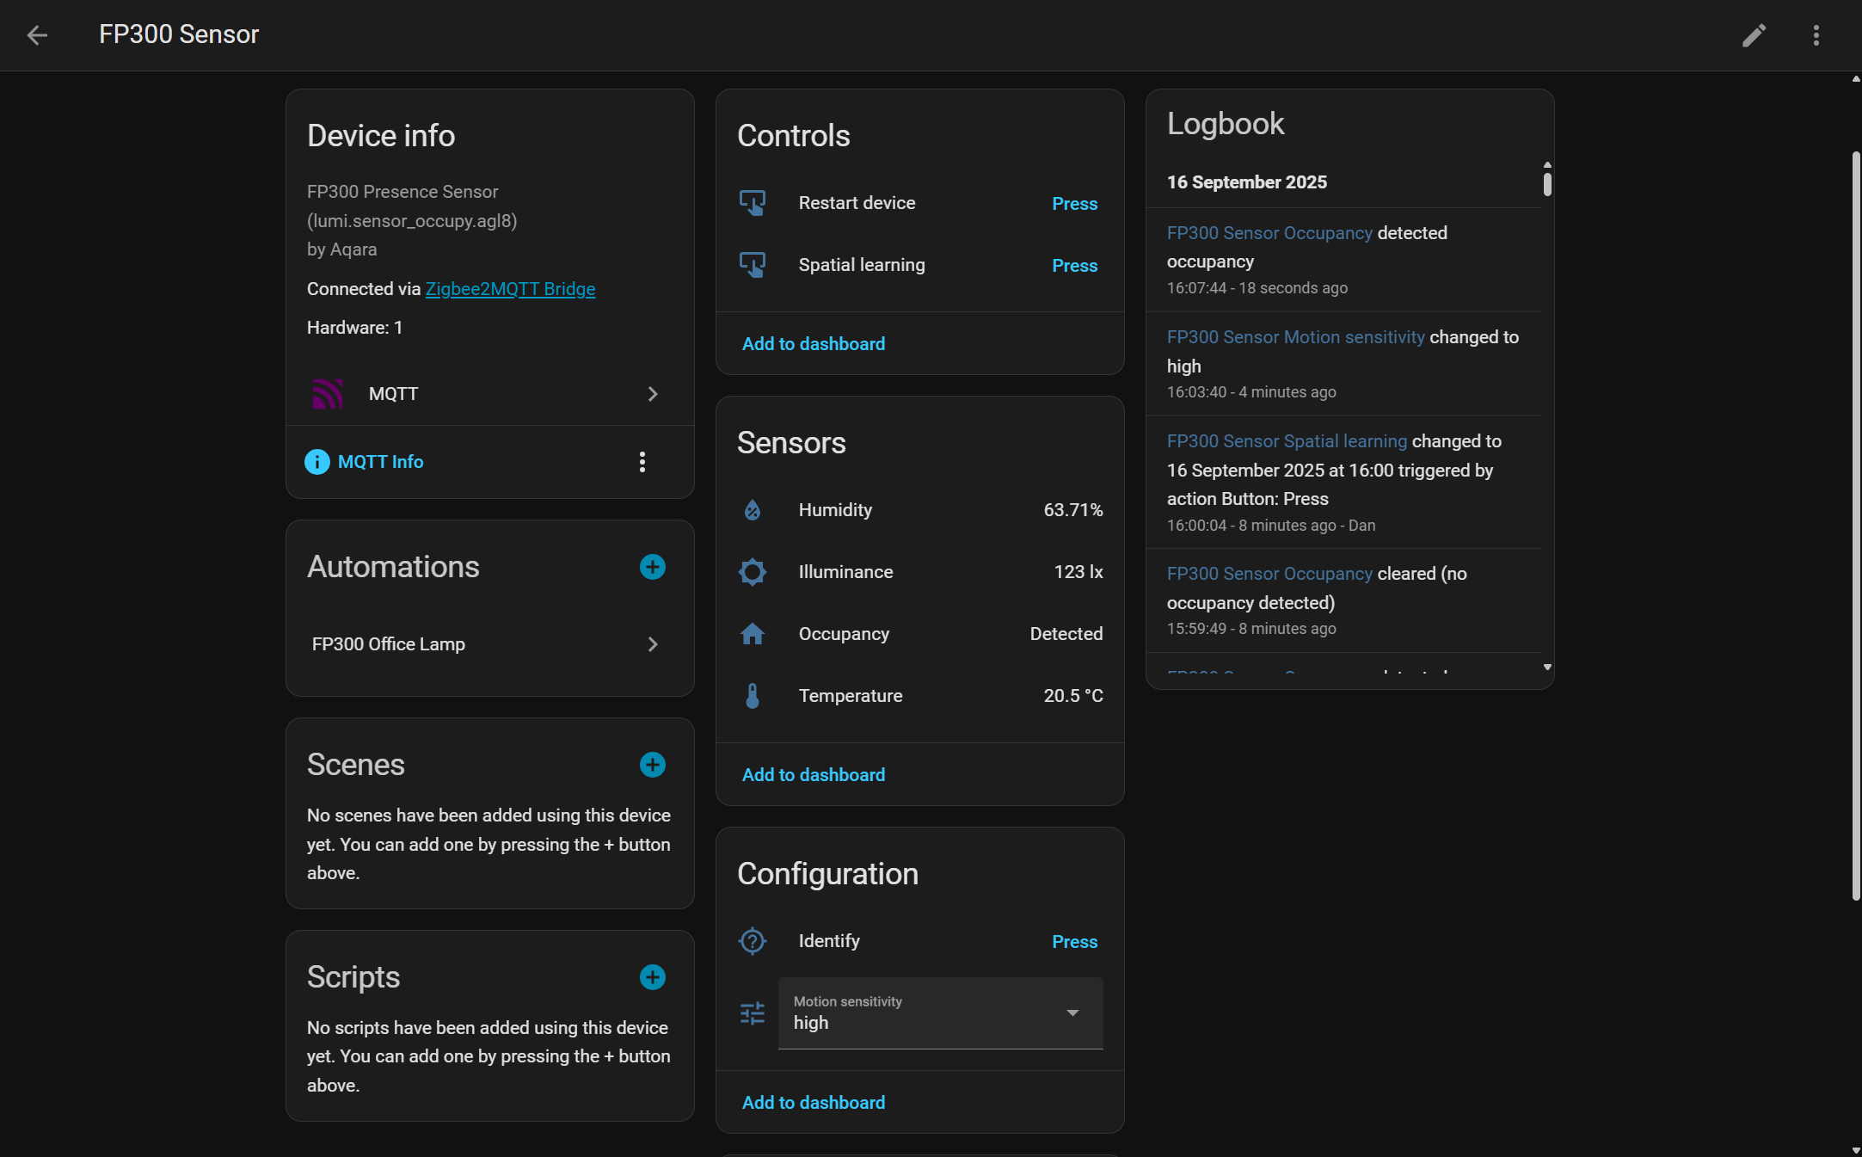Click the back arrow icon
1862x1157 pixels.
click(x=37, y=35)
